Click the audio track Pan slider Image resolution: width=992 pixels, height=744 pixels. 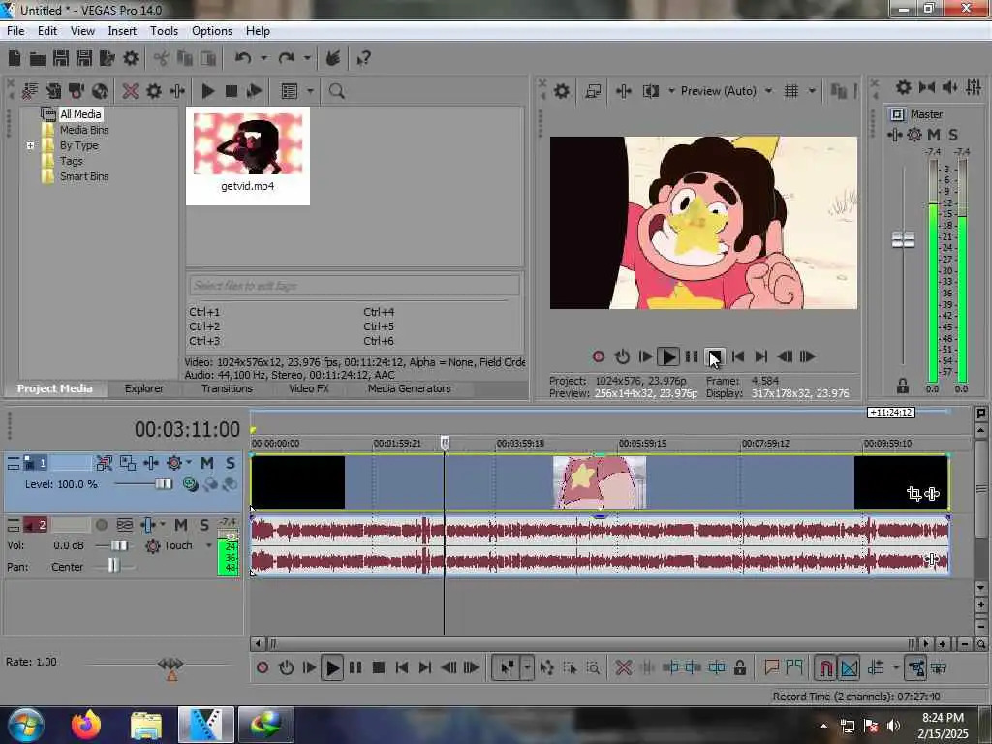113,565
